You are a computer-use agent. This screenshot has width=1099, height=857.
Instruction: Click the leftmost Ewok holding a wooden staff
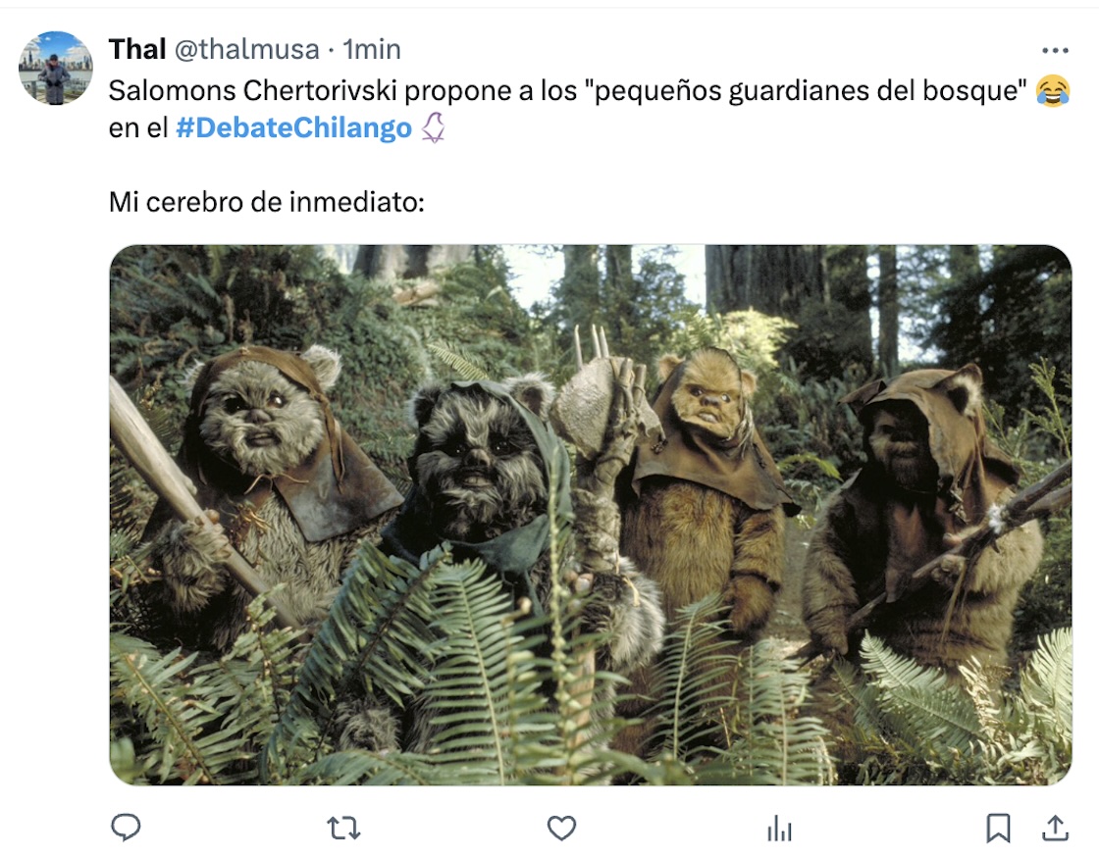[259, 483]
